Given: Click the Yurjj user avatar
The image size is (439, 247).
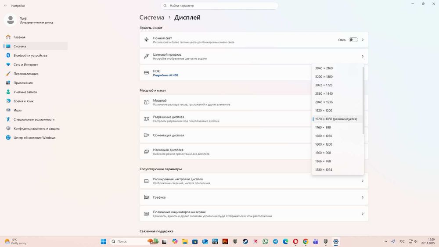Looking at the screenshot, I should pos(11,20).
